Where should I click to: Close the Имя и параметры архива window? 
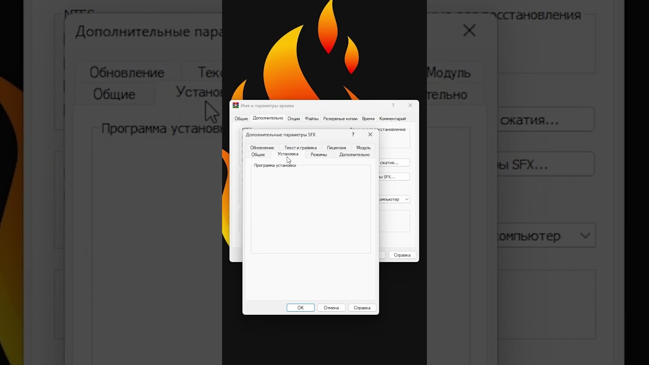pos(410,105)
